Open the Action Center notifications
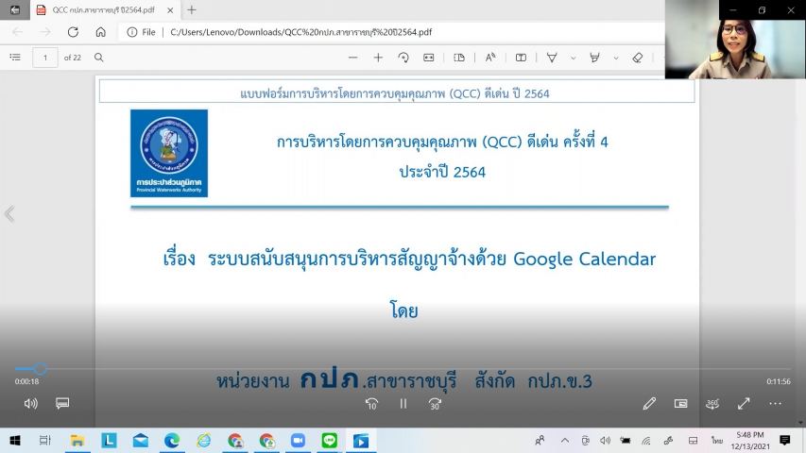 pos(785,440)
